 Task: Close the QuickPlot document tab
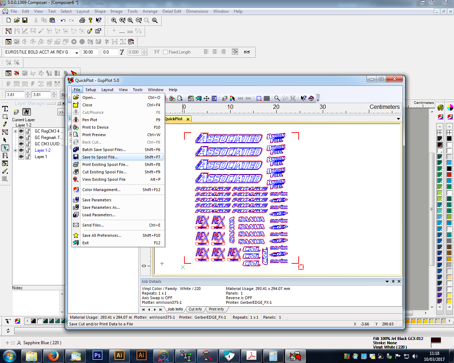click(188, 119)
